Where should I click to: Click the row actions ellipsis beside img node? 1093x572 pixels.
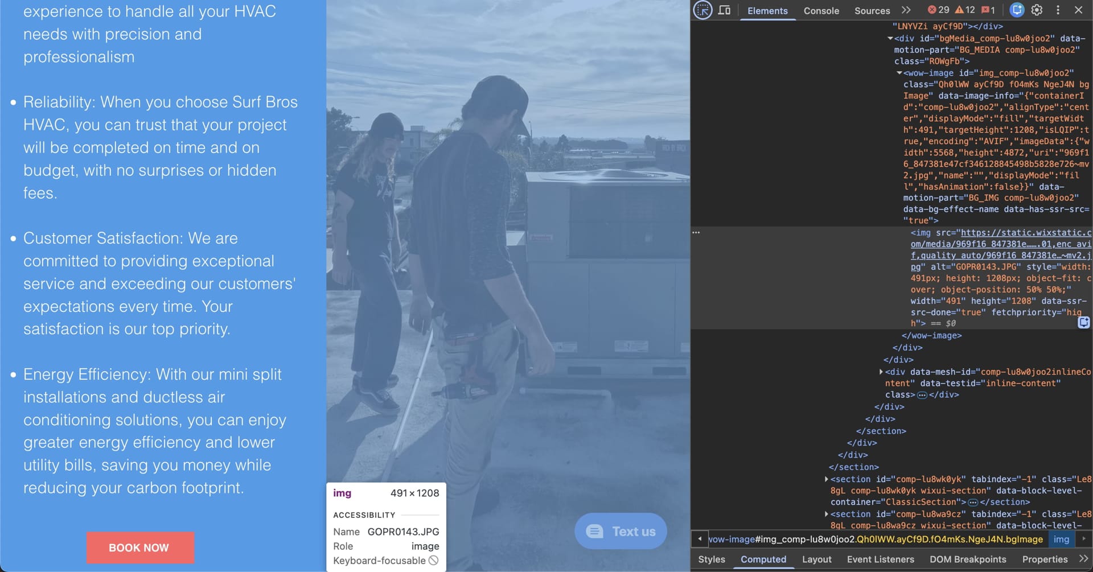point(696,232)
